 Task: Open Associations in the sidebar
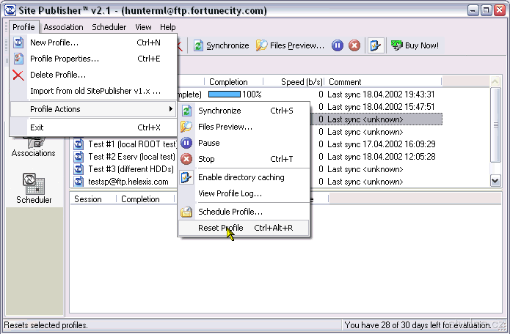point(33,145)
